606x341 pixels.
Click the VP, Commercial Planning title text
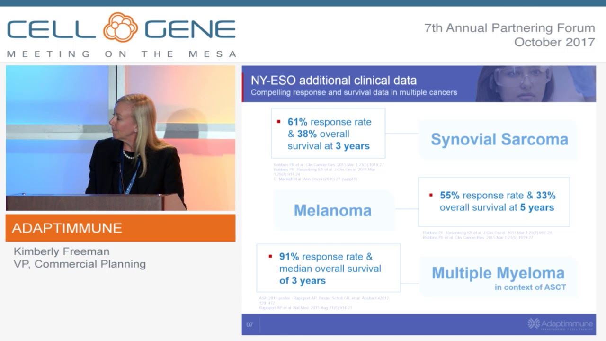[x=80, y=264]
